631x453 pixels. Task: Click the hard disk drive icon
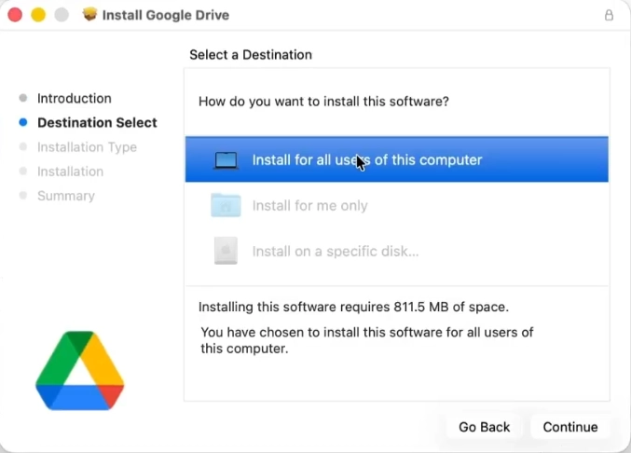pos(226,251)
